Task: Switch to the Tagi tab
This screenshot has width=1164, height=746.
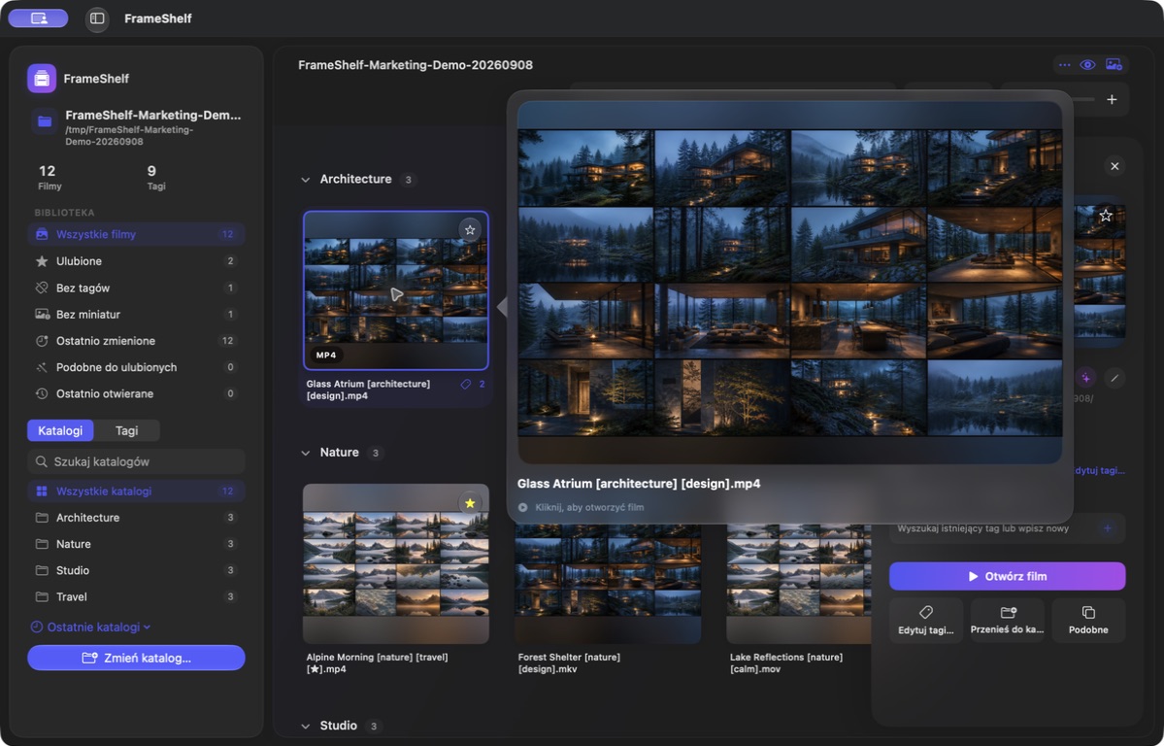Action: [x=126, y=430]
